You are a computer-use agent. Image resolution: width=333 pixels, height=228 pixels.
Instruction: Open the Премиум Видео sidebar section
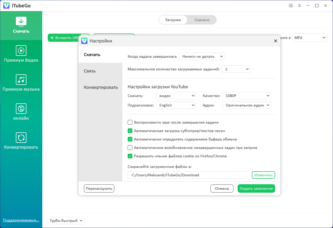point(21,55)
